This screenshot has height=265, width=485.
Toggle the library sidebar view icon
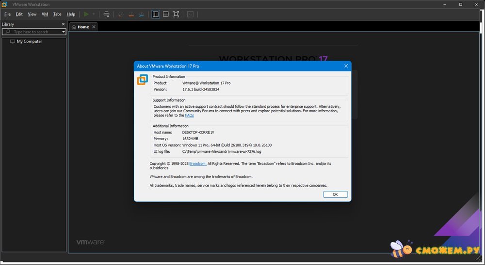coord(156,15)
